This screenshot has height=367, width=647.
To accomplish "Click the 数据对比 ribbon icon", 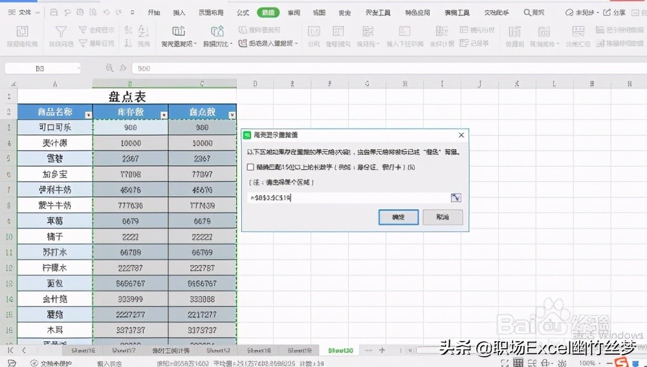I will pyautogui.click(x=217, y=31).
